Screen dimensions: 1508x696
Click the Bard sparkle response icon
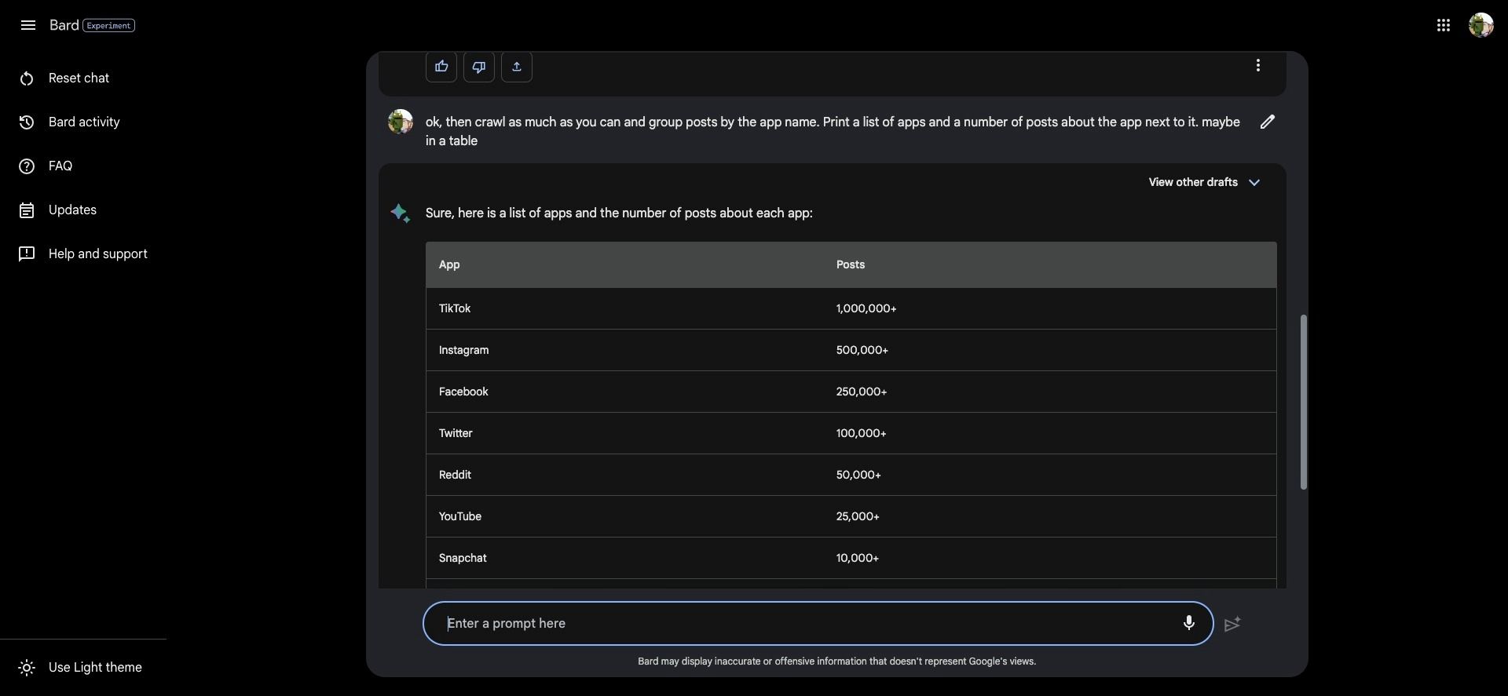401,213
